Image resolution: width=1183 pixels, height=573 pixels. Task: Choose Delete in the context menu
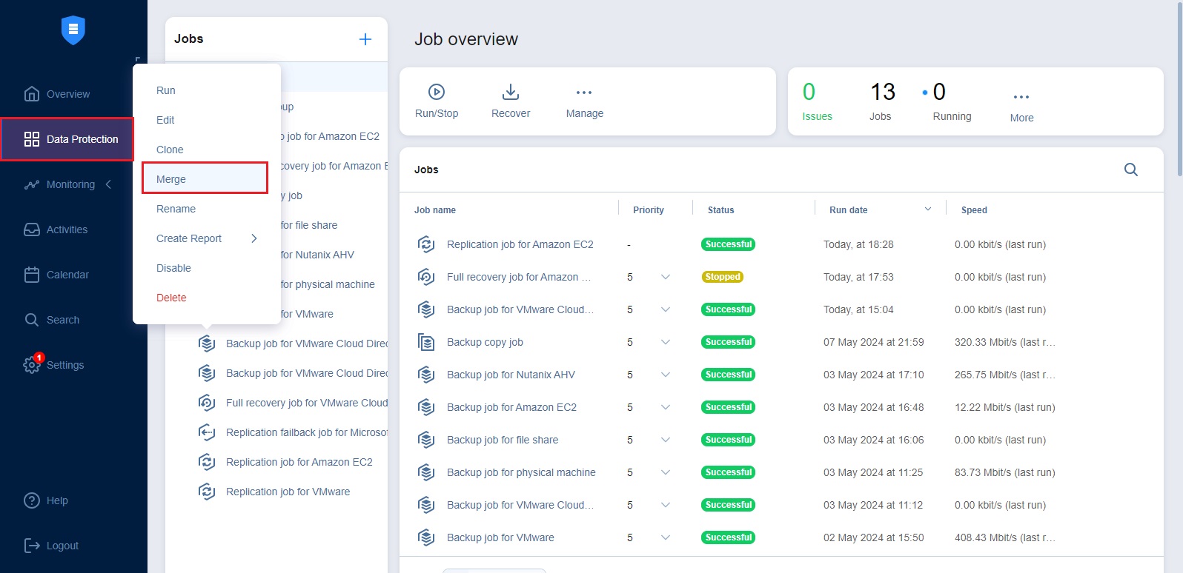(x=171, y=298)
